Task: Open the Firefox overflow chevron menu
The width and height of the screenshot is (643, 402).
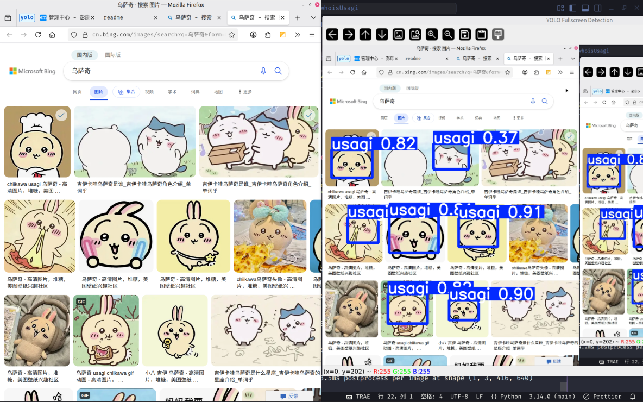Action: 297,34
